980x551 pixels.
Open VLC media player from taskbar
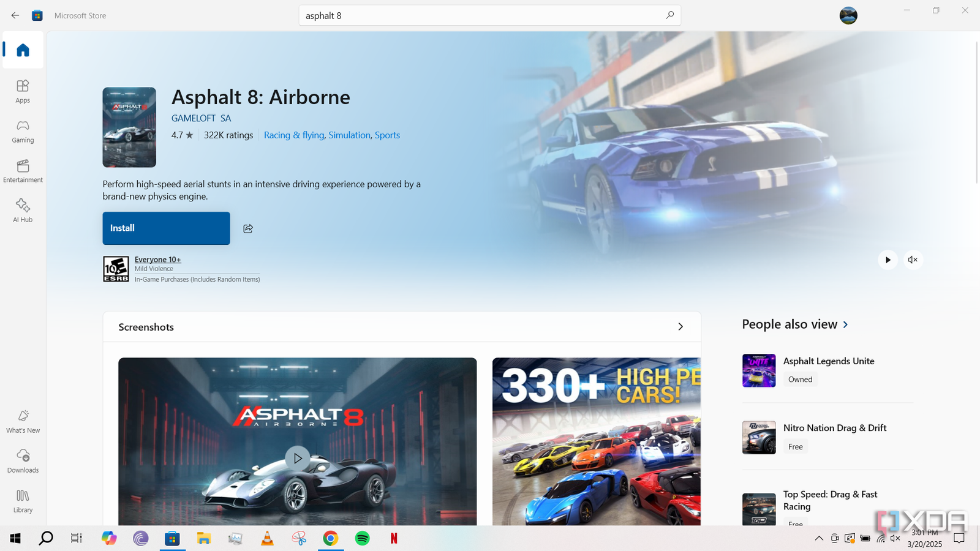tap(267, 539)
